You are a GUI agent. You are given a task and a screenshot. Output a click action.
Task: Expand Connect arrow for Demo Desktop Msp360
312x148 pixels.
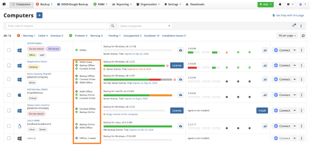(x=294, y=80)
